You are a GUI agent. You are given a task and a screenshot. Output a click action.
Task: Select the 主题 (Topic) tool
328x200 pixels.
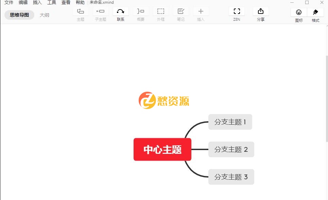[81, 14]
